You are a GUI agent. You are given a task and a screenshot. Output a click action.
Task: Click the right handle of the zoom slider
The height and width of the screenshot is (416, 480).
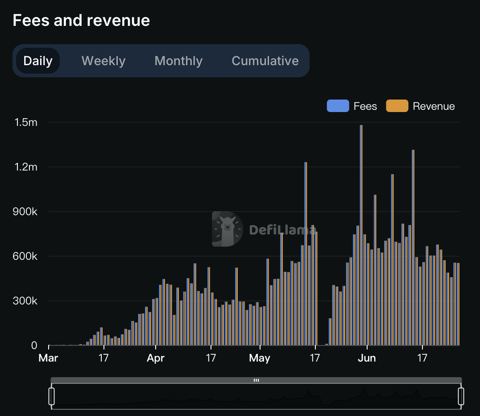461,396
